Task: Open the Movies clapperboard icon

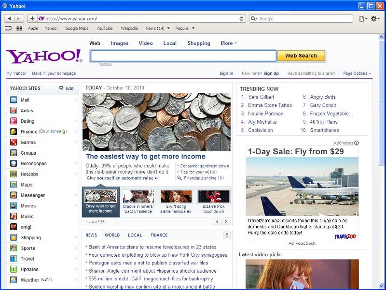Action: 14,206
